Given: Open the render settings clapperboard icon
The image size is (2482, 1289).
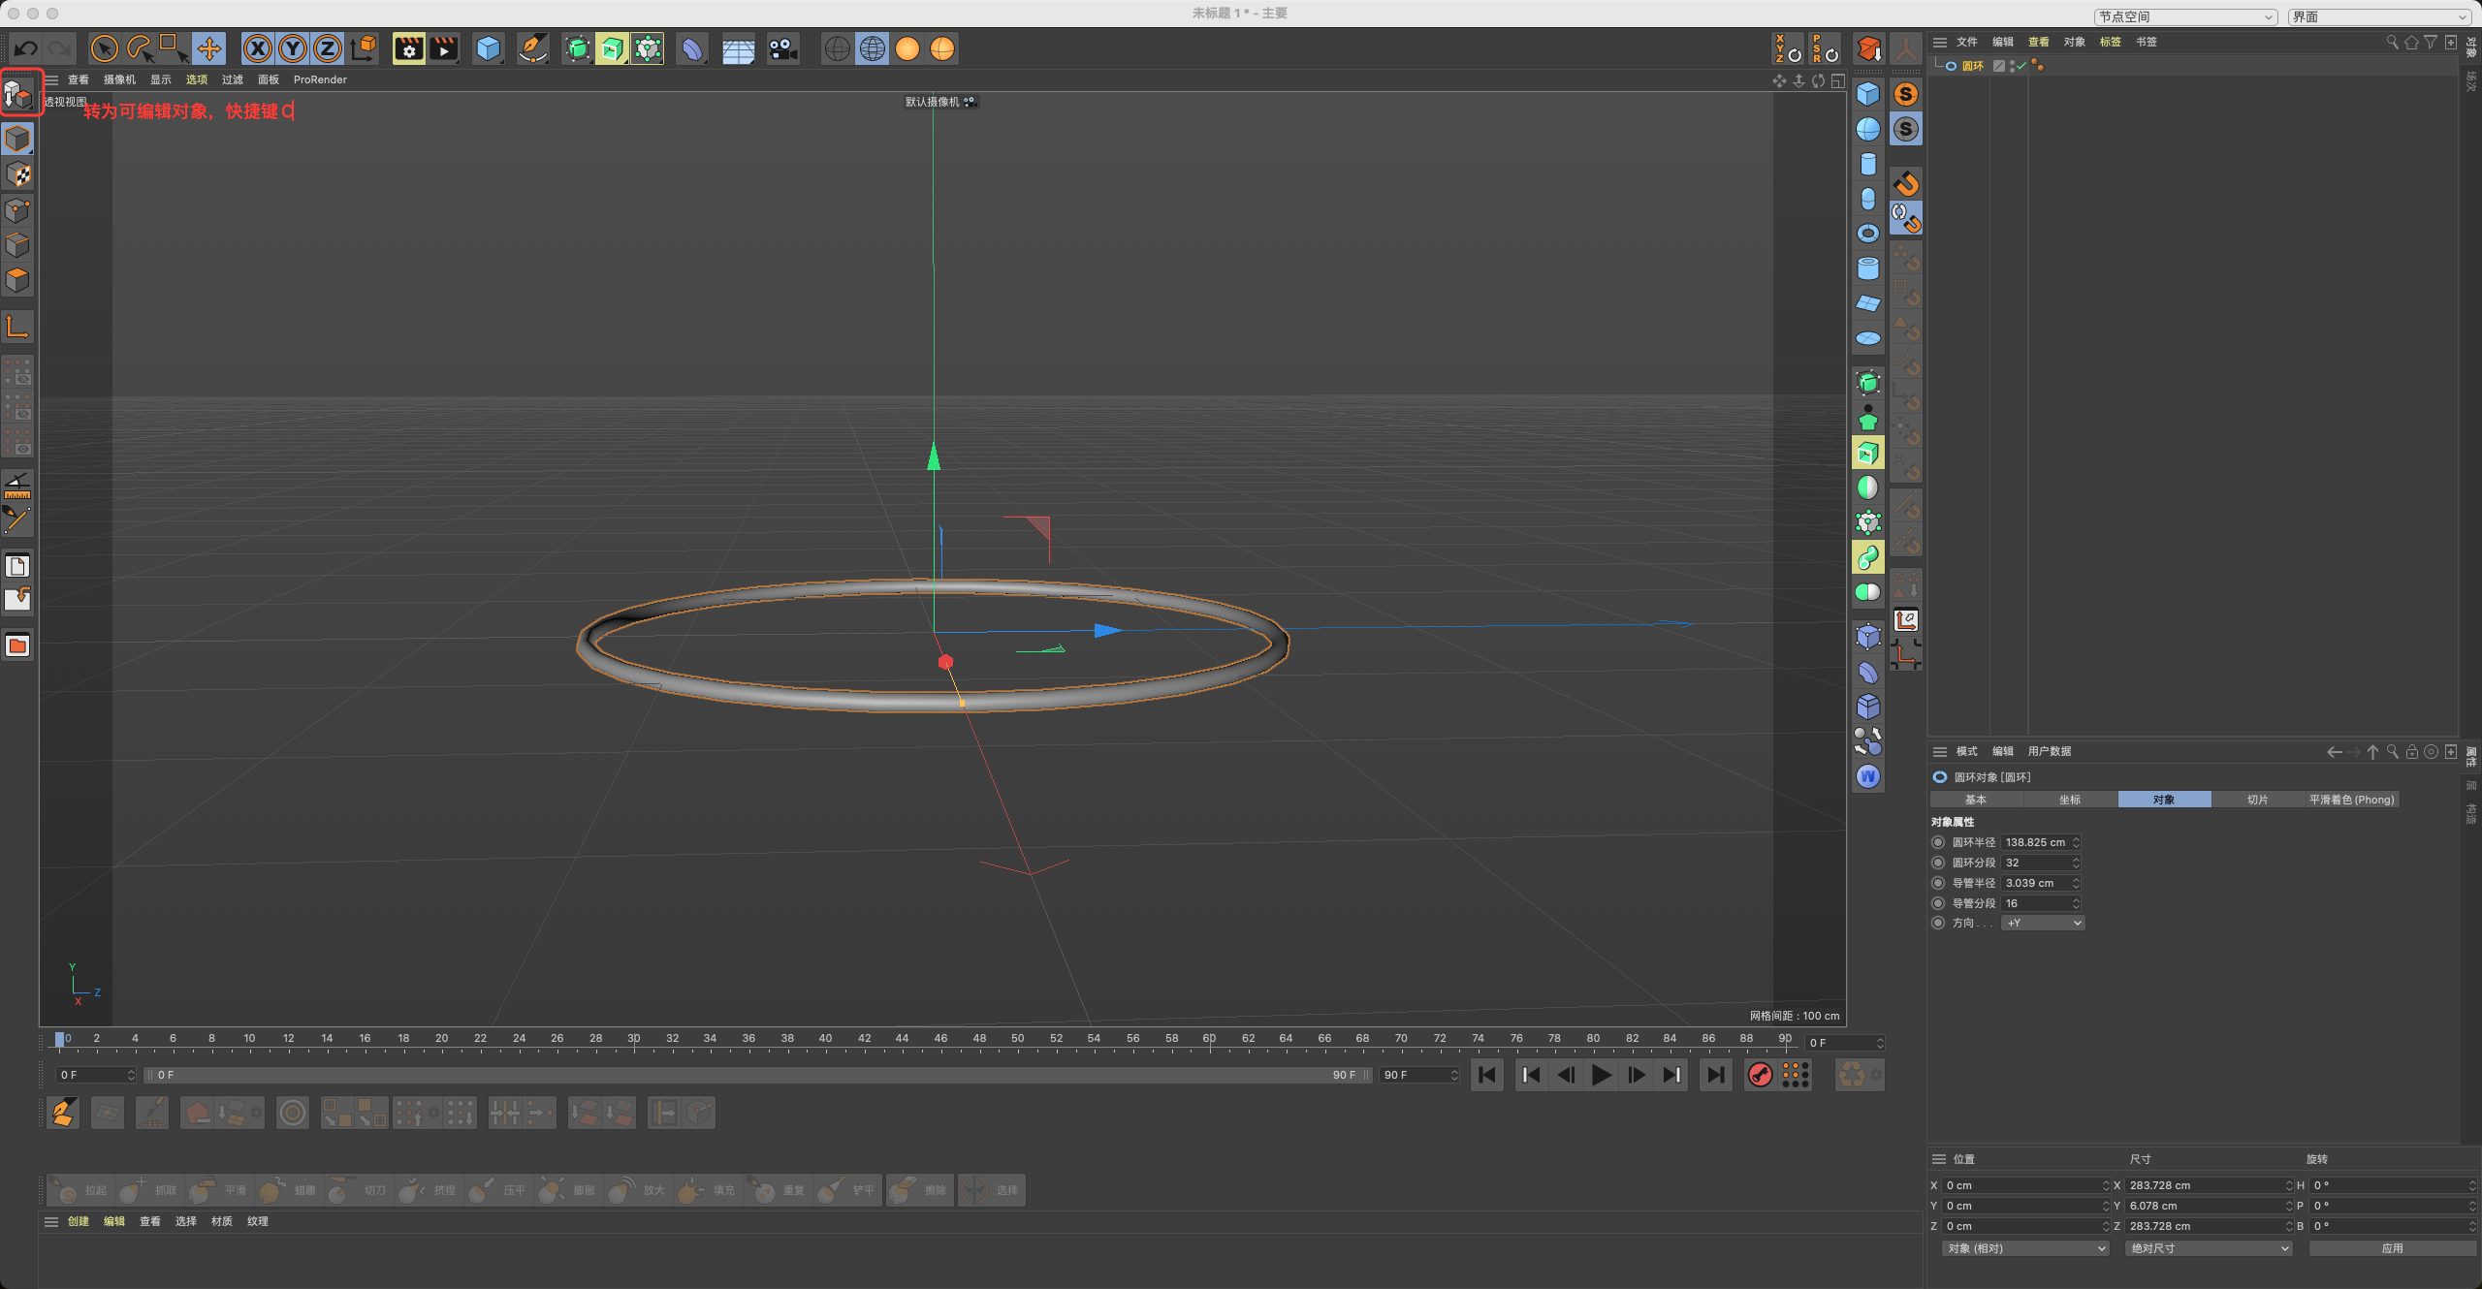Looking at the screenshot, I should (x=409, y=48).
